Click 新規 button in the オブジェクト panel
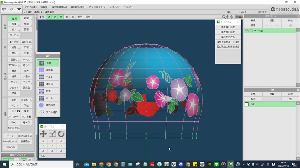 point(253,21)
